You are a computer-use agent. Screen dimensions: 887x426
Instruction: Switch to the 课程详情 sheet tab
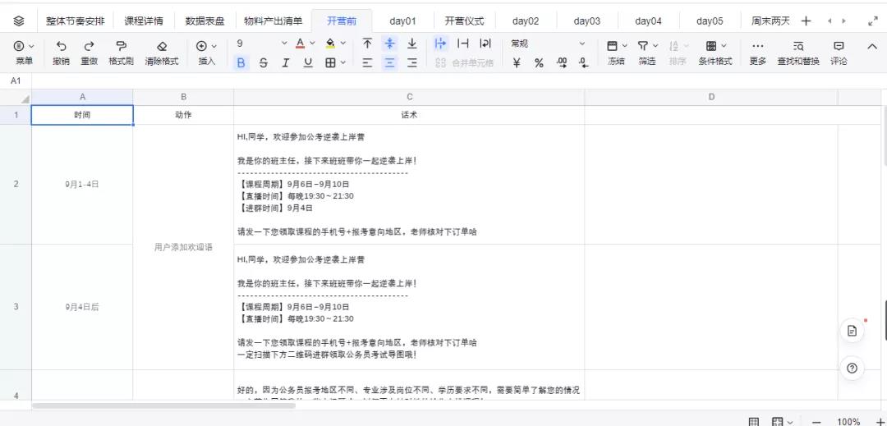pyautogui.click(x=144, y=21)
